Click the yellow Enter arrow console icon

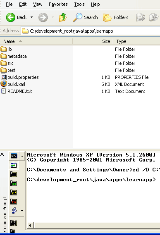(14, 192)
